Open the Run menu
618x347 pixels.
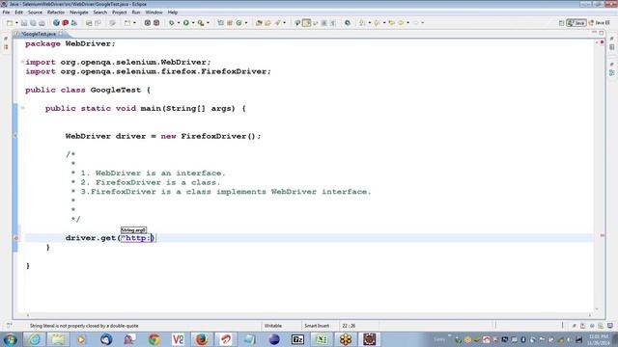point(136,13)
